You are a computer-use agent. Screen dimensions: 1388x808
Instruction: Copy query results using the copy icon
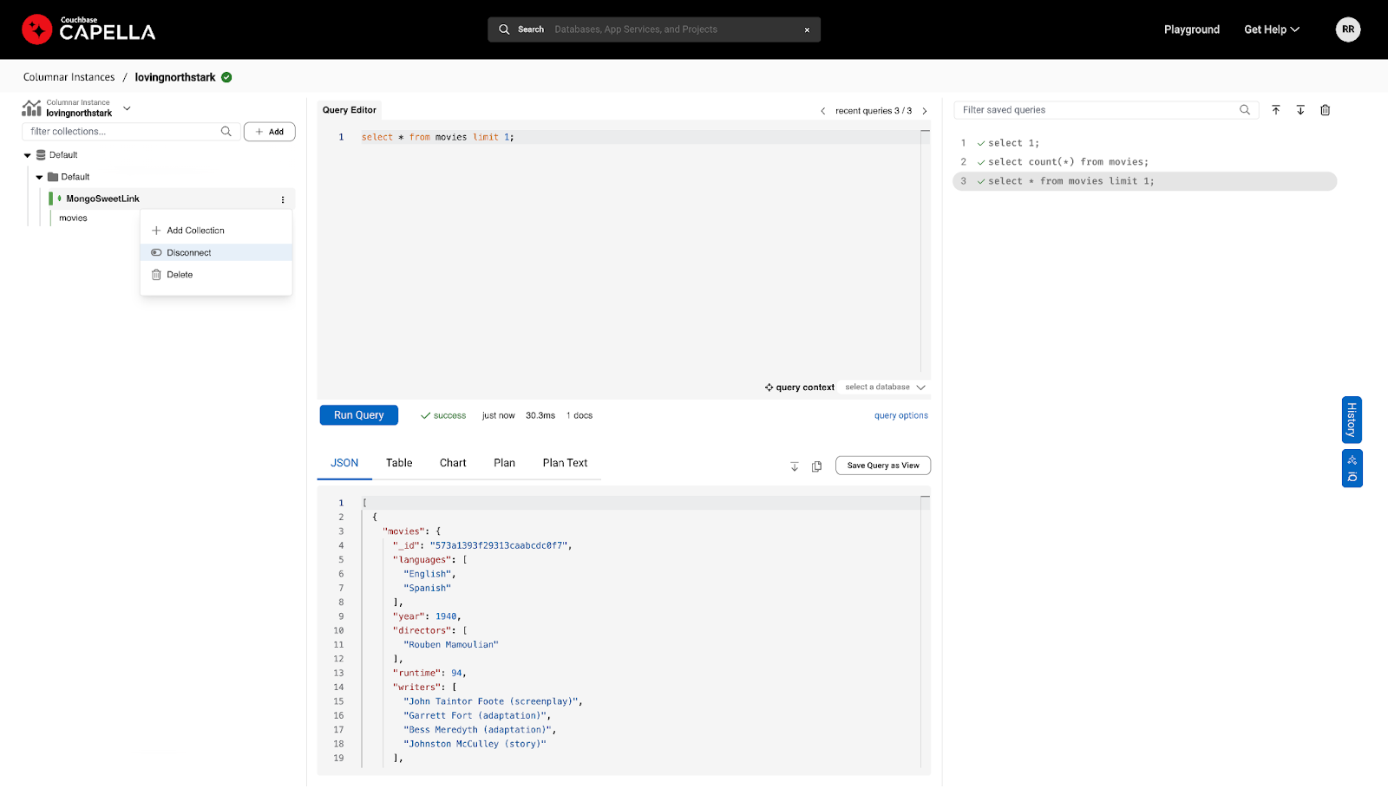pos(816,466)
